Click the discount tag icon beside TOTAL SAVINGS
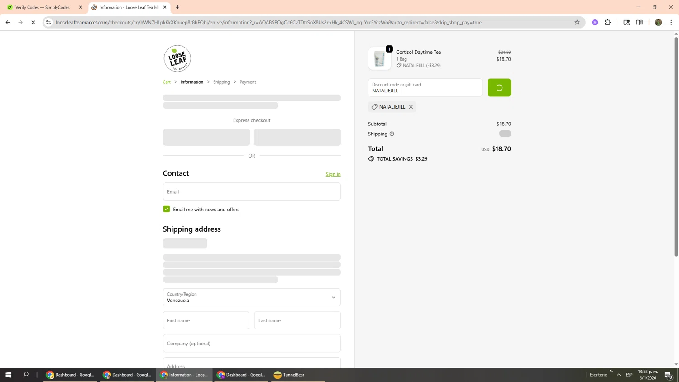This screenshot has width=679, height=382. [x=371, y=159]
